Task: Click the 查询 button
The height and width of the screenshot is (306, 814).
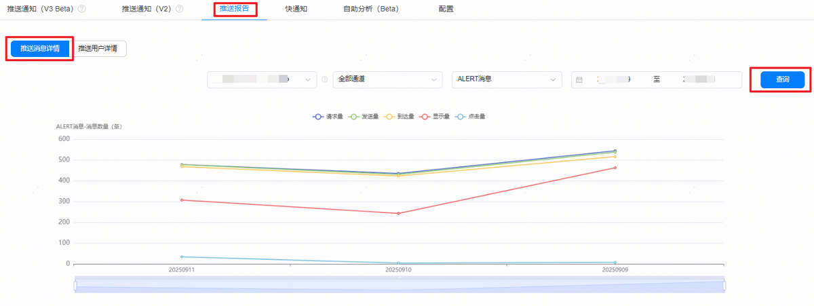Action: click(x=782, y=79)
